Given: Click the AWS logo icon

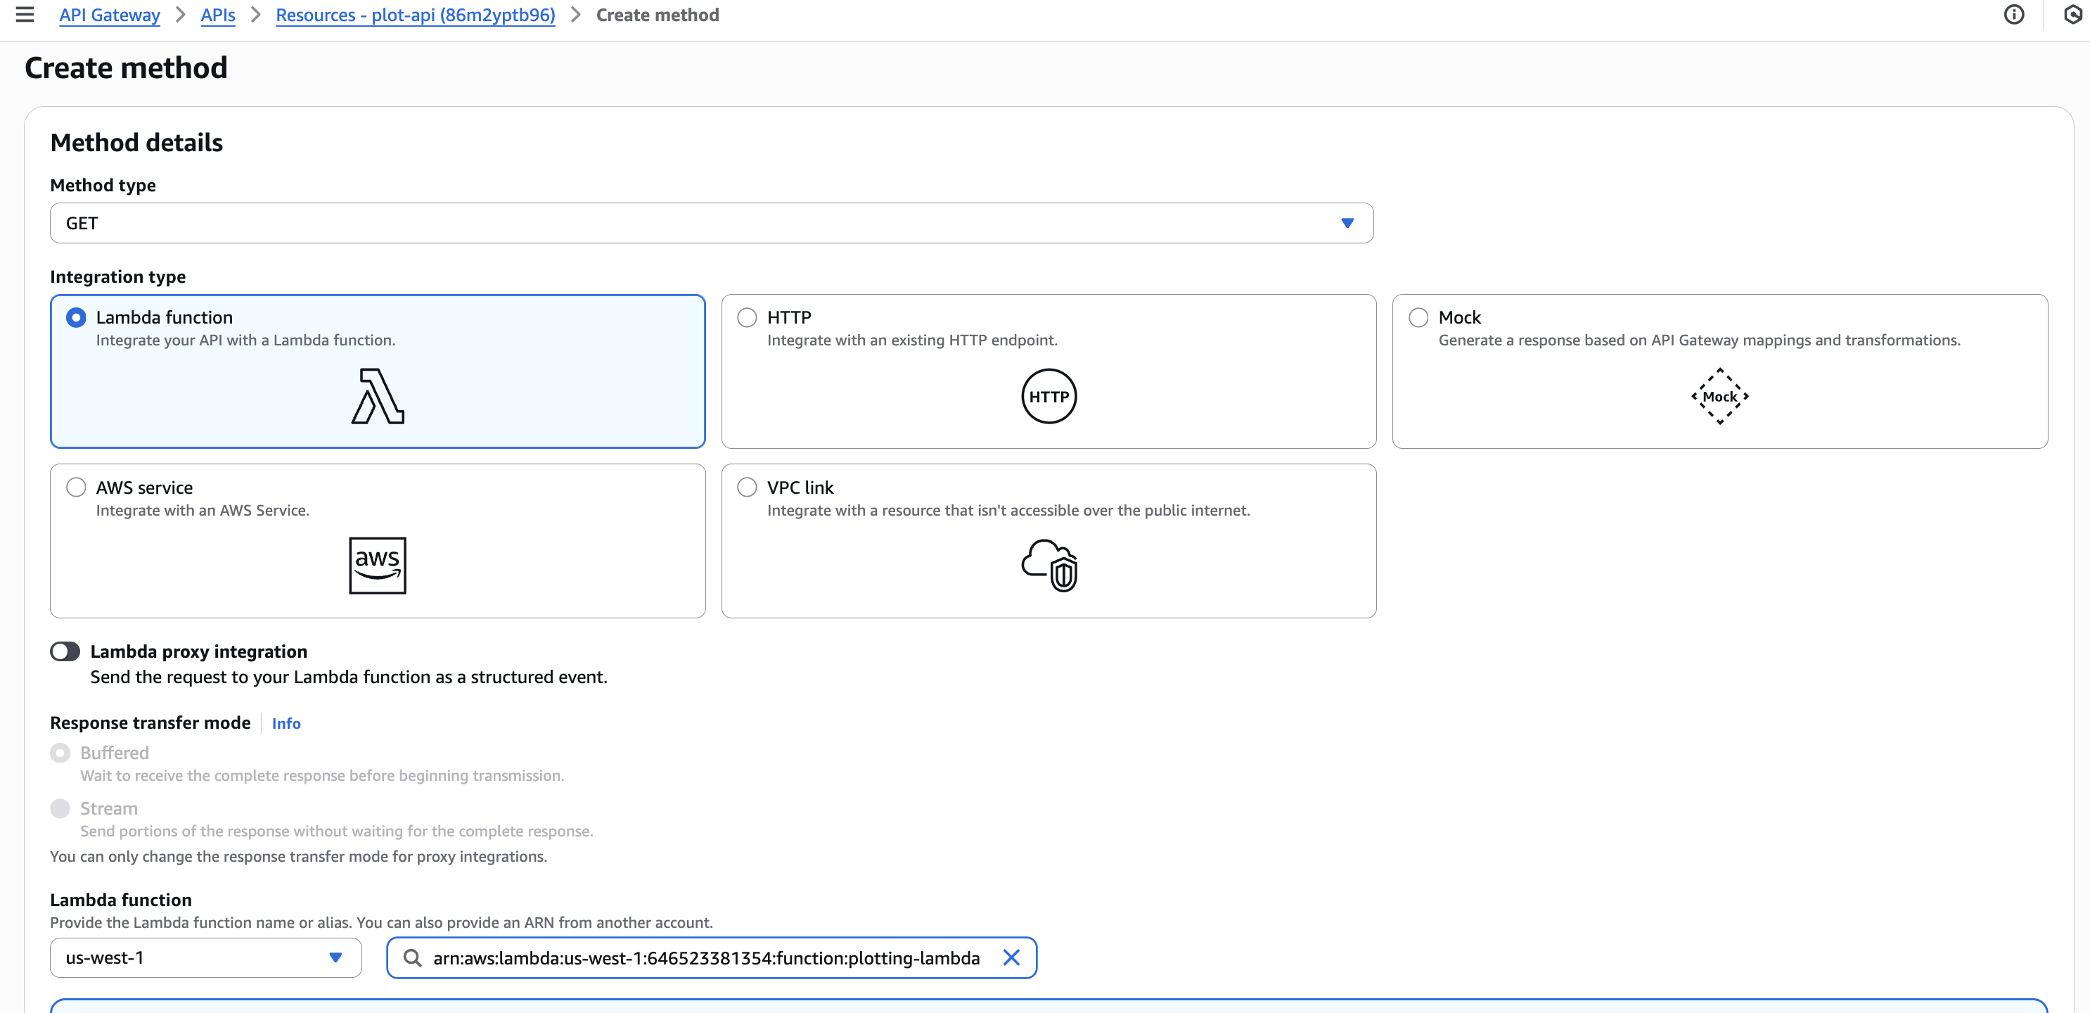Looking at the screenshot, I should coord(377,565).
